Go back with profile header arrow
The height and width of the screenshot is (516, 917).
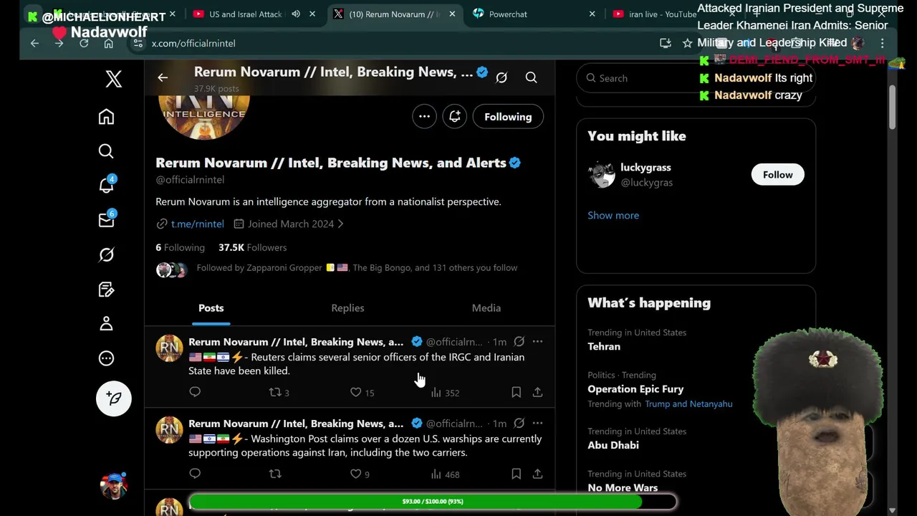point(163,77)
